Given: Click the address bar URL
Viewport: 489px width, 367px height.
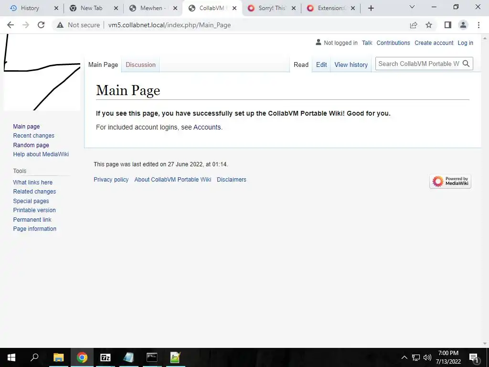Looking at the screenshot, I should [170, 25].
